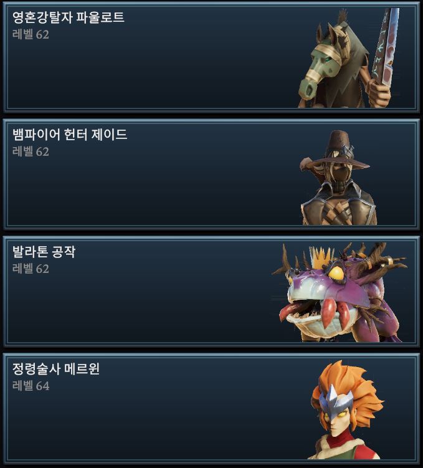Click 레벨 62 under 영혼강탈자 파울로트
The image size is (423, 468).
31,35
